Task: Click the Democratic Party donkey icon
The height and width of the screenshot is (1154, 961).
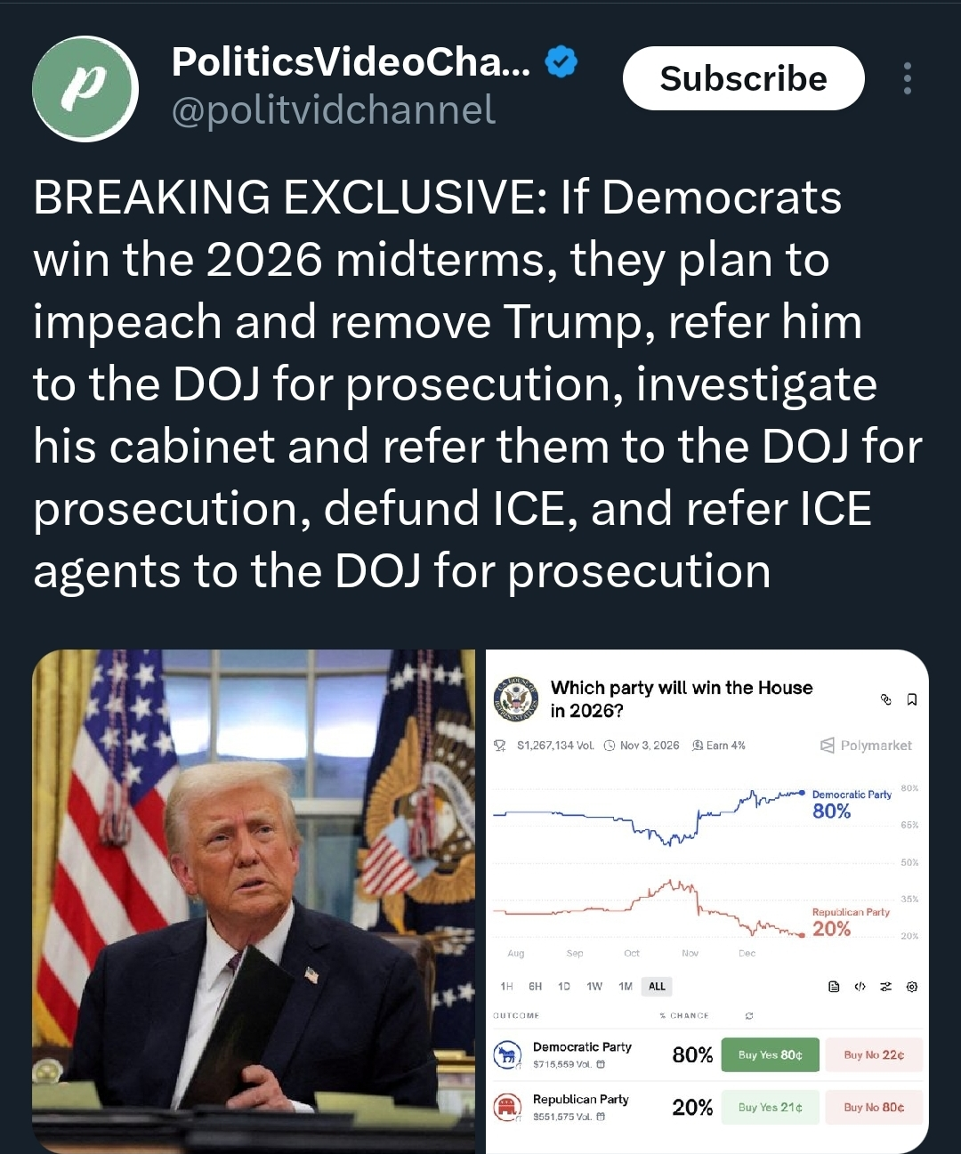Action: 507,1055
